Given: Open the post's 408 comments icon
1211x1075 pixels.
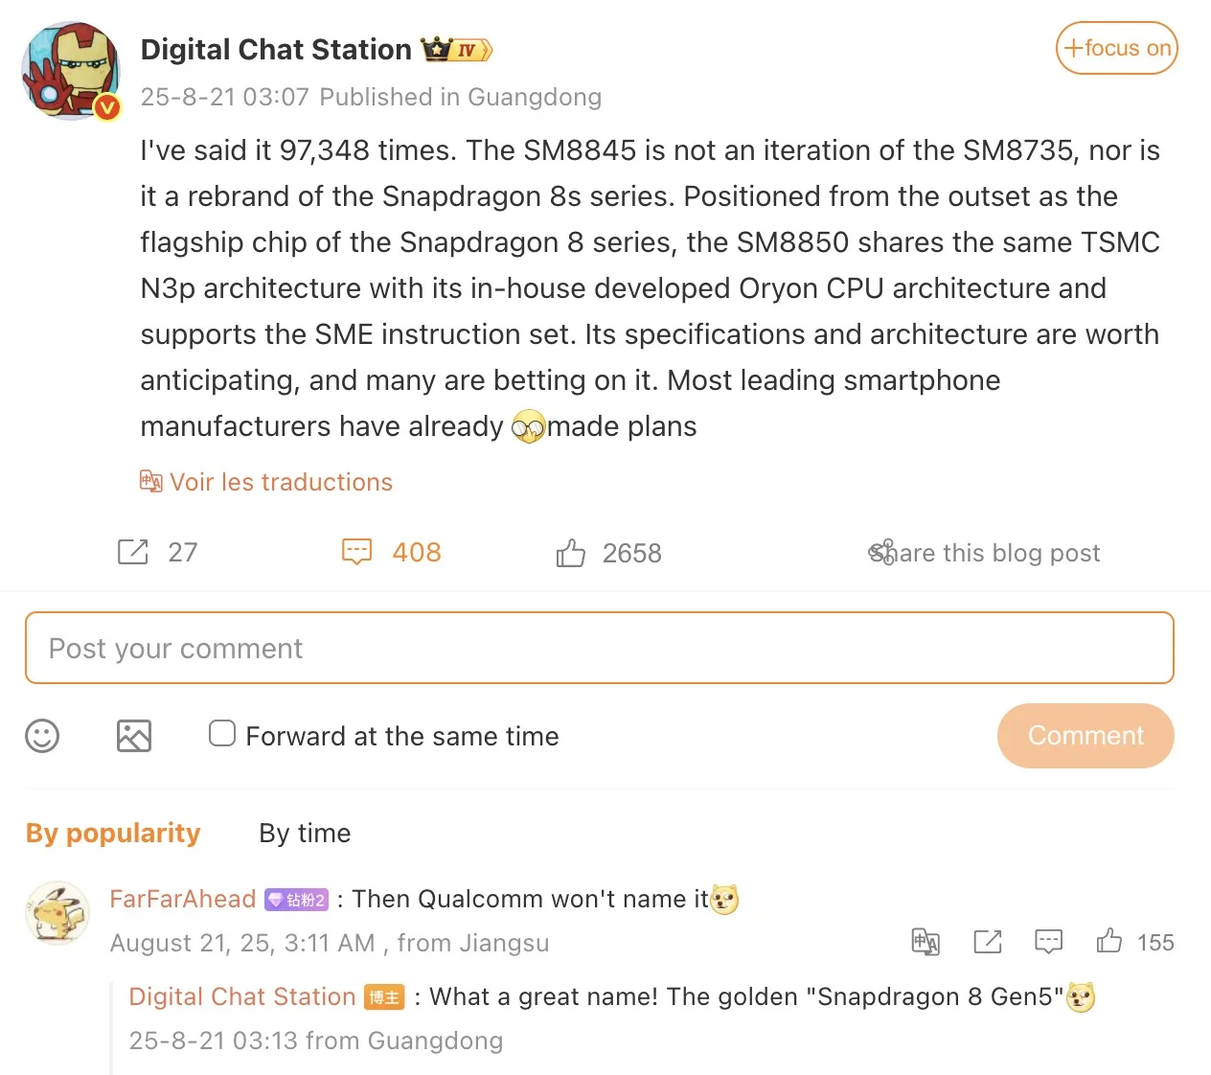Looking at the screenshot, I should 356,552.
